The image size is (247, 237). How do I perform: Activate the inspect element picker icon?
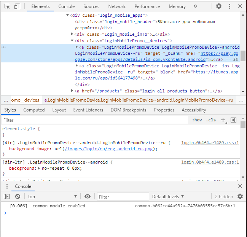point(7,6)
